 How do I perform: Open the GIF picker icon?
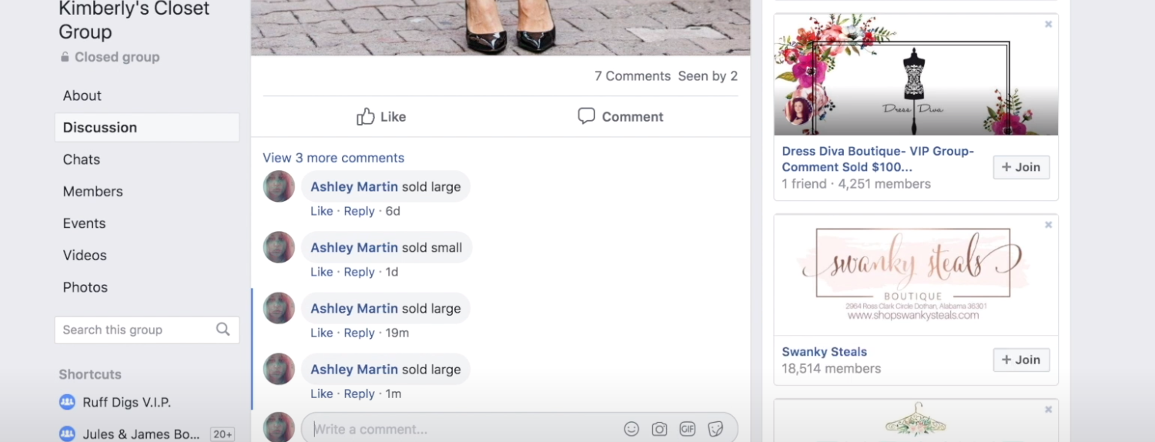click(687, 429)
